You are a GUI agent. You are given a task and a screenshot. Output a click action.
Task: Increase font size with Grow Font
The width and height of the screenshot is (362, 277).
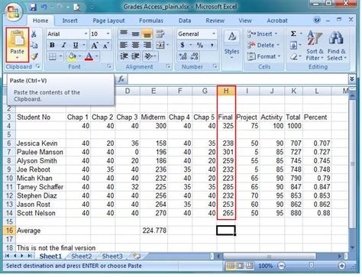tap(95, 46)
